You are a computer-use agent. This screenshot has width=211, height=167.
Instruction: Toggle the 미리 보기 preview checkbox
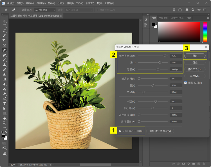(x=185, y=83)
